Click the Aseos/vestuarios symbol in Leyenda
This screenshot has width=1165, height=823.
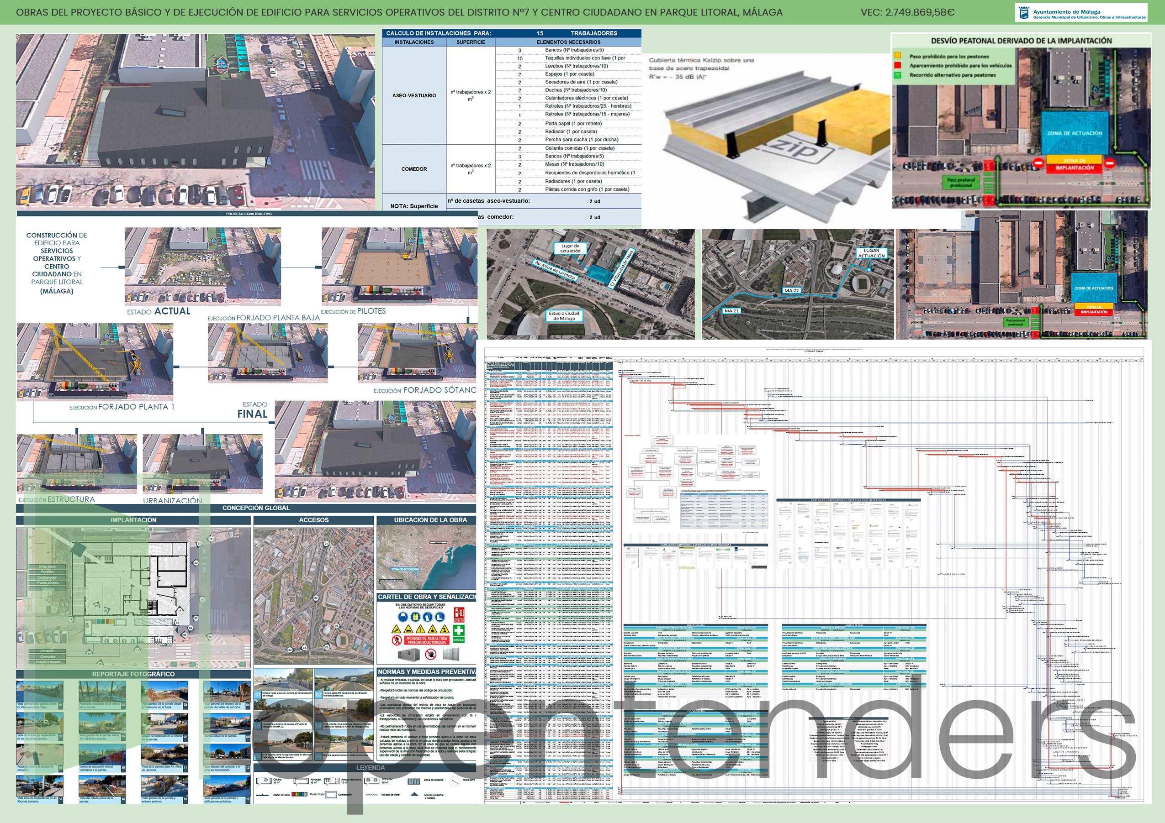coord(332,781)
